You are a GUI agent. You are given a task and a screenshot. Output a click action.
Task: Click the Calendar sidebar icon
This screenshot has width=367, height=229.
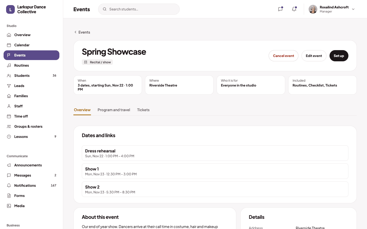coord(9,45)
